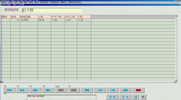The width and height of the screenshot is (181, 100).
Task: Click the grayed-out ESC button
Action: pos(61,90)
